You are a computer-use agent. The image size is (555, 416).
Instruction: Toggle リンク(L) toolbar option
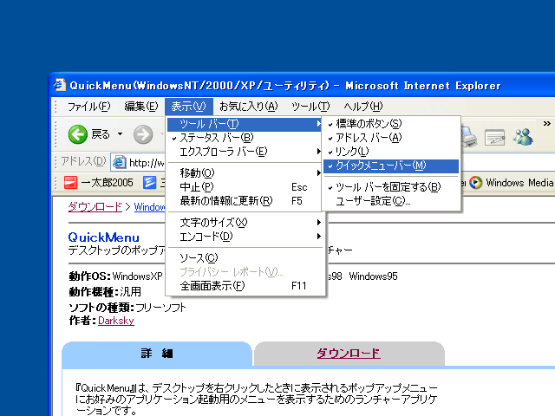tap(391, 152)
